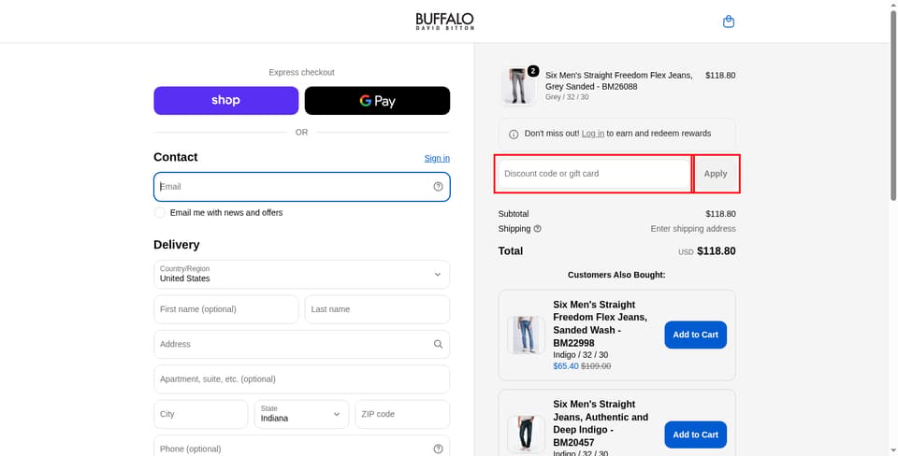Click the 'Subtotal' label
The width and height of the screenshot is (898, 456).
point(514,213)
